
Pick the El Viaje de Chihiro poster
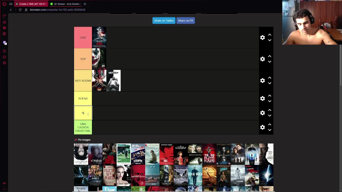181,154
